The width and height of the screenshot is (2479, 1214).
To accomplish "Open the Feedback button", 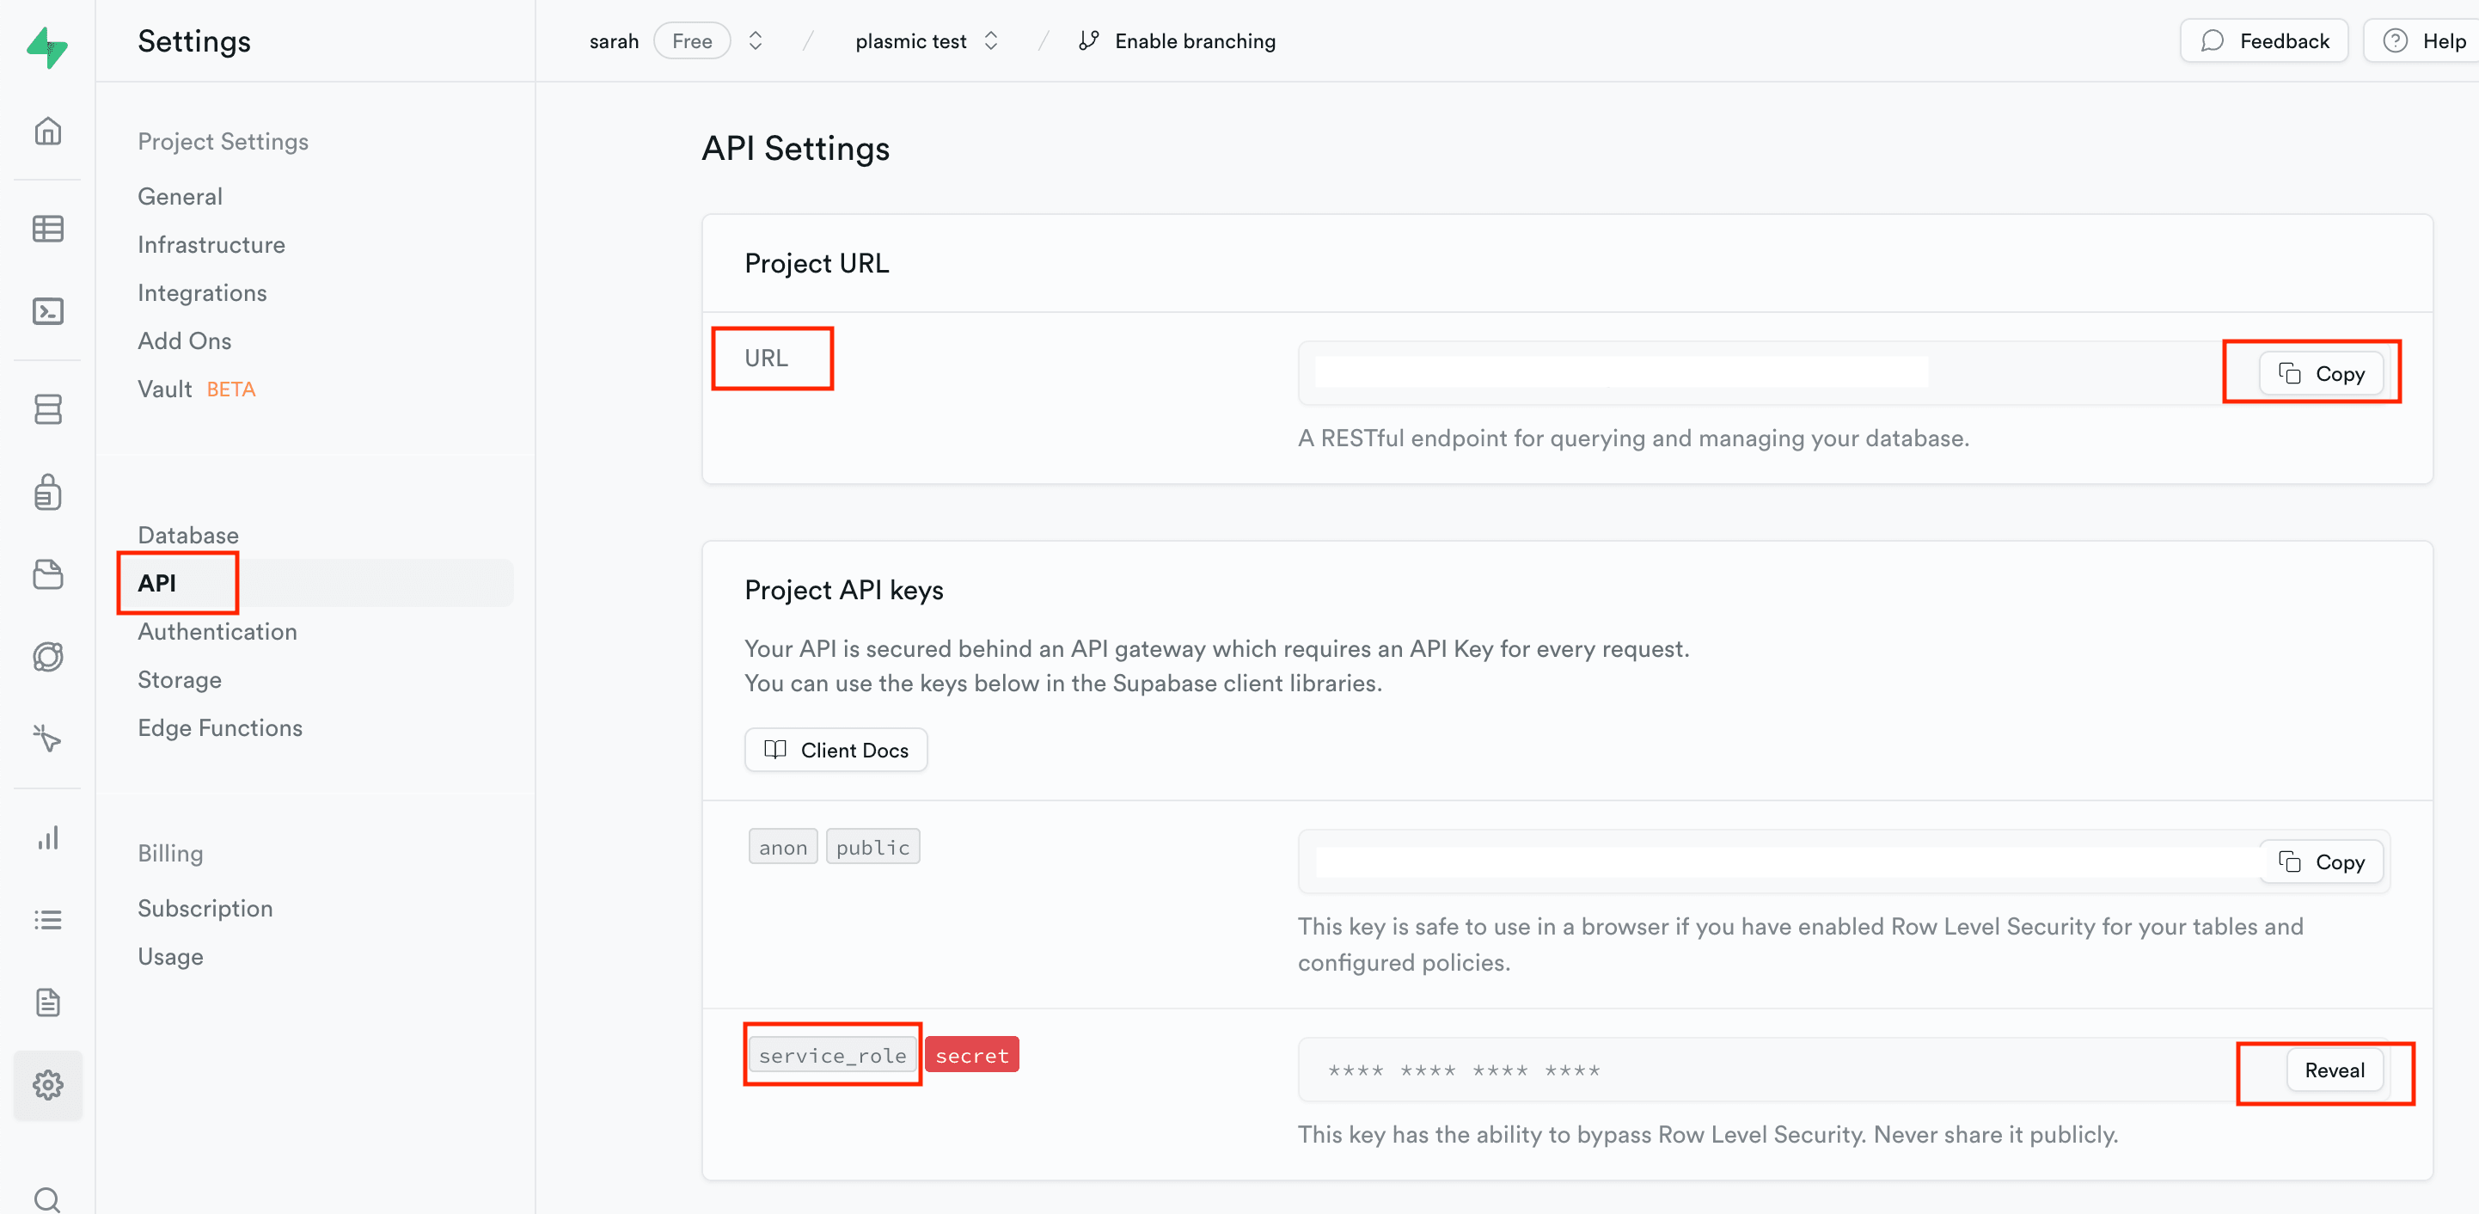I will pos(2263,40).
